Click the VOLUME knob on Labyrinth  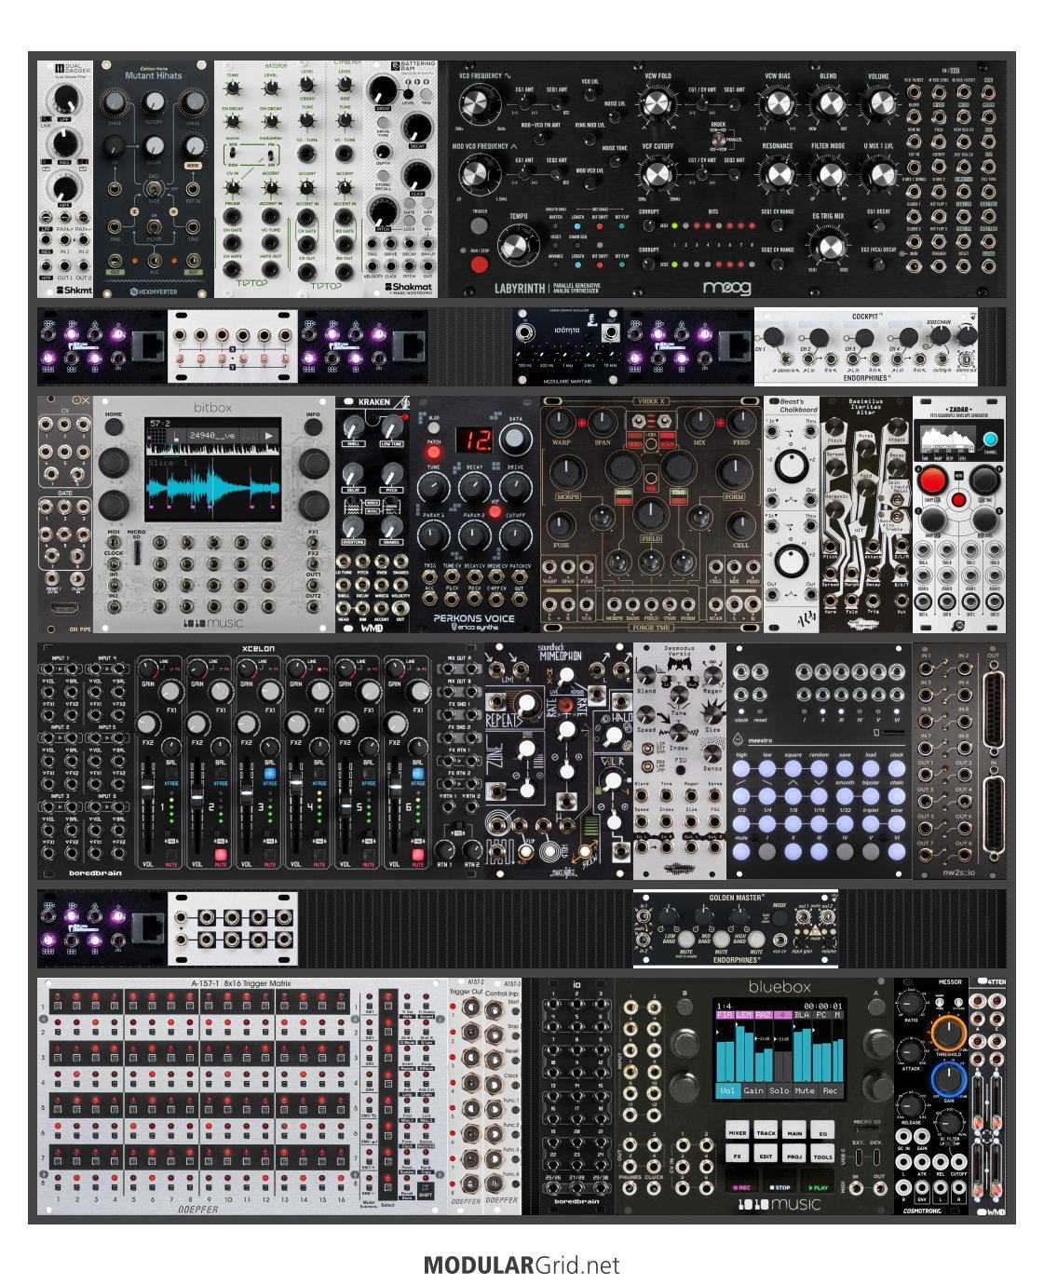[x=878, y=105]
